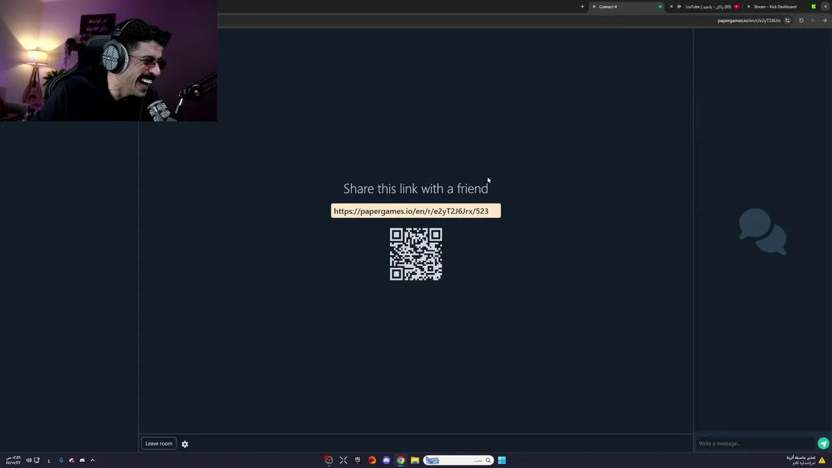Close the YouTube tab
This screenshot has height=468, width=832.
click(671, 6)
